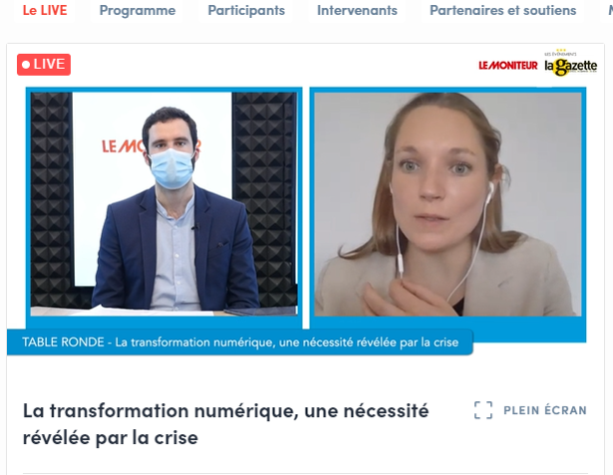Image resolution: width=613 pixels, height=475 pixels.
Task: Open the Participants tab
Action: [x=246, y=10]
